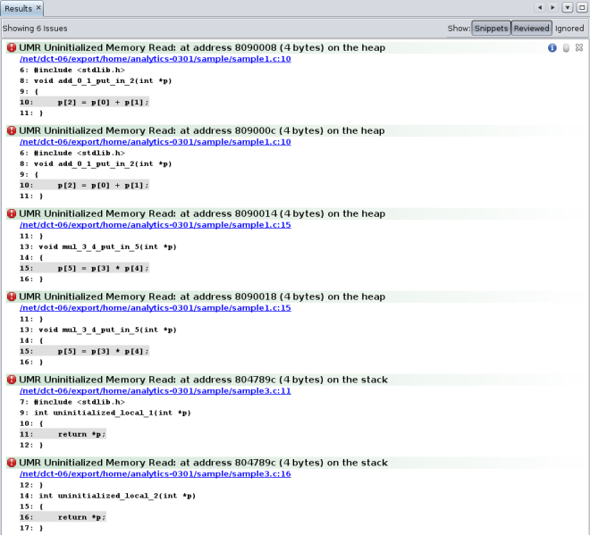Click the error icon for address 8090014
The image size is (590, 535).
(12, 213)
